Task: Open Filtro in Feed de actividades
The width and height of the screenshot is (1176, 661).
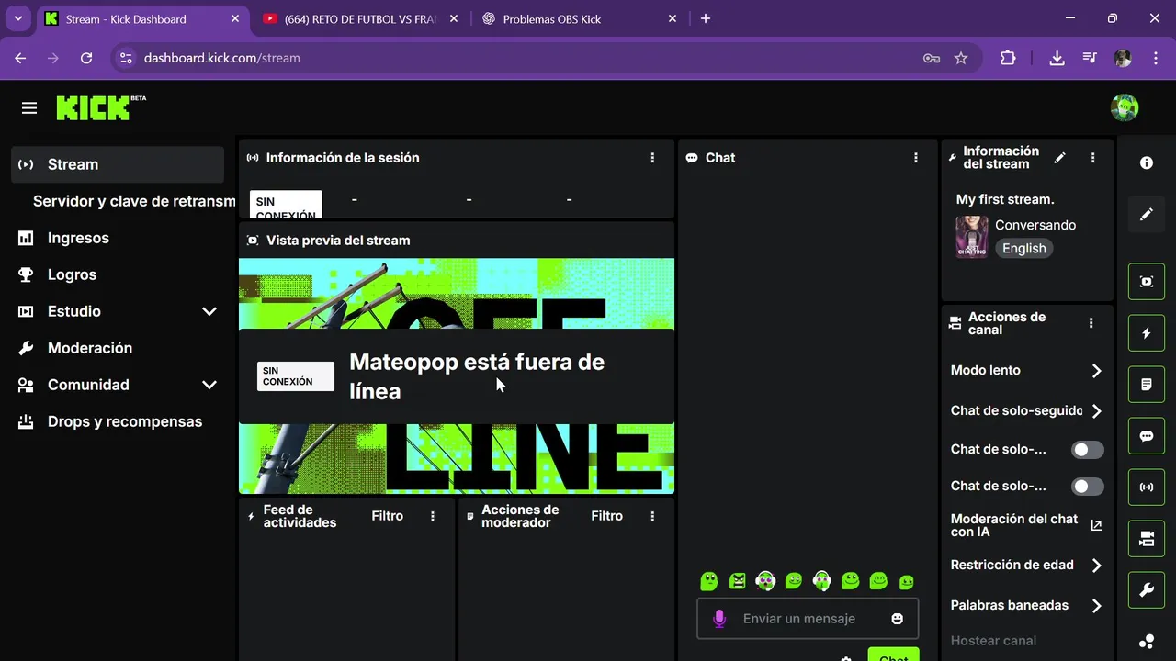Action: [x=387, y=516]
